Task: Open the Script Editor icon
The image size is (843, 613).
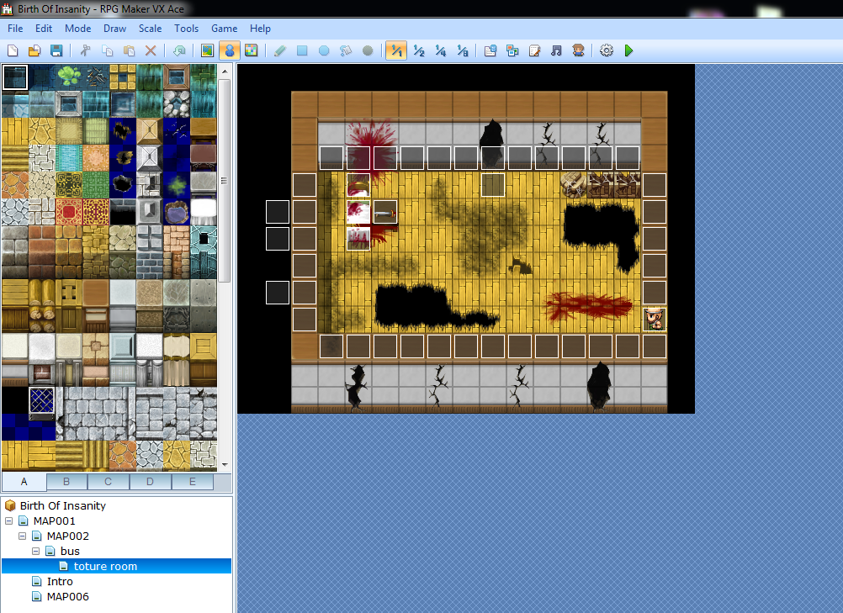Action: pyautogui.click(x=534, y=50)
